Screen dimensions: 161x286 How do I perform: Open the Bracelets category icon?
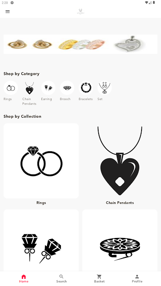86,88
